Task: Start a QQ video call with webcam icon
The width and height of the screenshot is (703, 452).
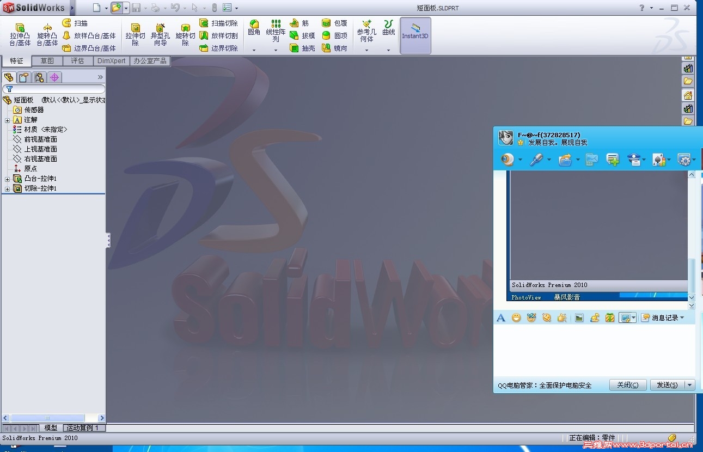Action: [508, 160]
